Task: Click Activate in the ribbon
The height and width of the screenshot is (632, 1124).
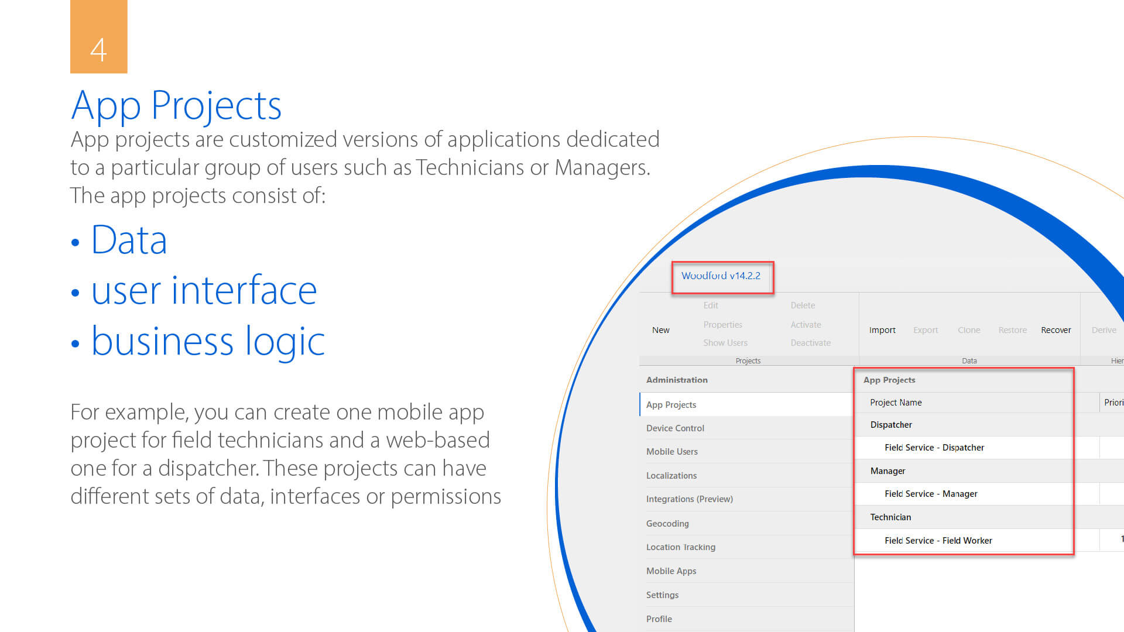Action: coord(806,325)
